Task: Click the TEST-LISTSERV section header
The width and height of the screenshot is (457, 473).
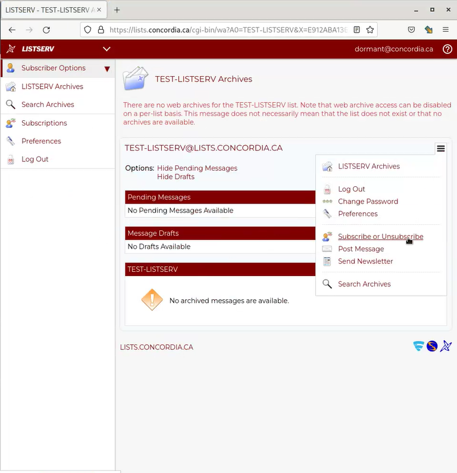Action: point(220,270)
